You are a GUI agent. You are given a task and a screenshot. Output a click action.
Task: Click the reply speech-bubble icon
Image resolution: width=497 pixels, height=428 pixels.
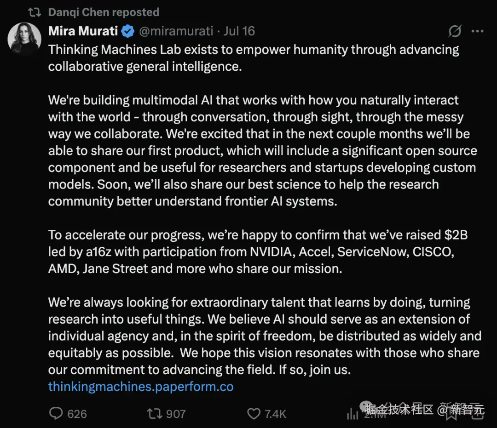point(56,413)
